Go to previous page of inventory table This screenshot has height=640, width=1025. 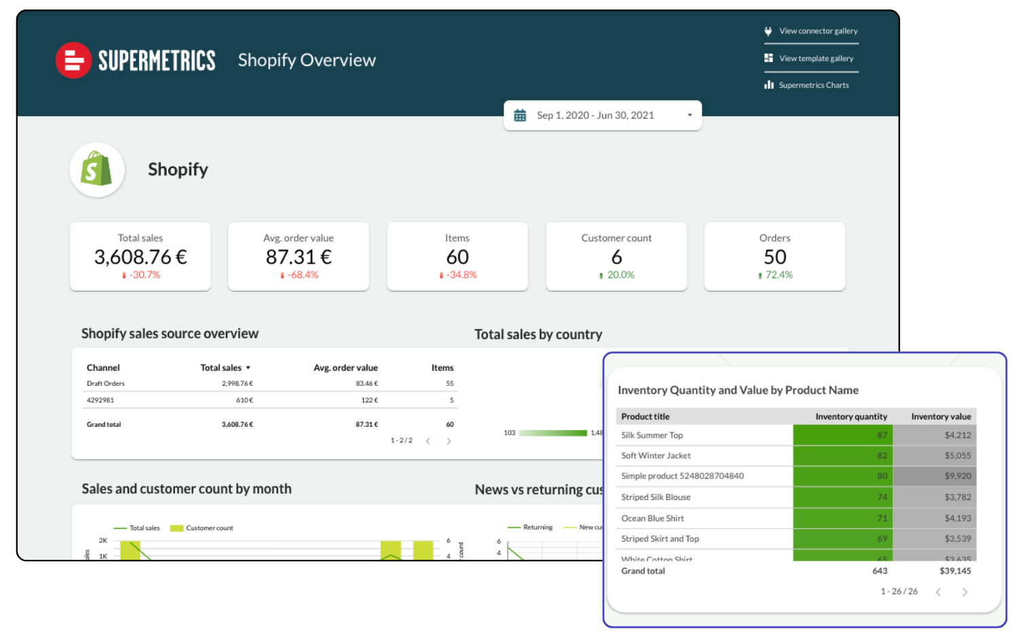pyautogui.click(x=938, y=592)
